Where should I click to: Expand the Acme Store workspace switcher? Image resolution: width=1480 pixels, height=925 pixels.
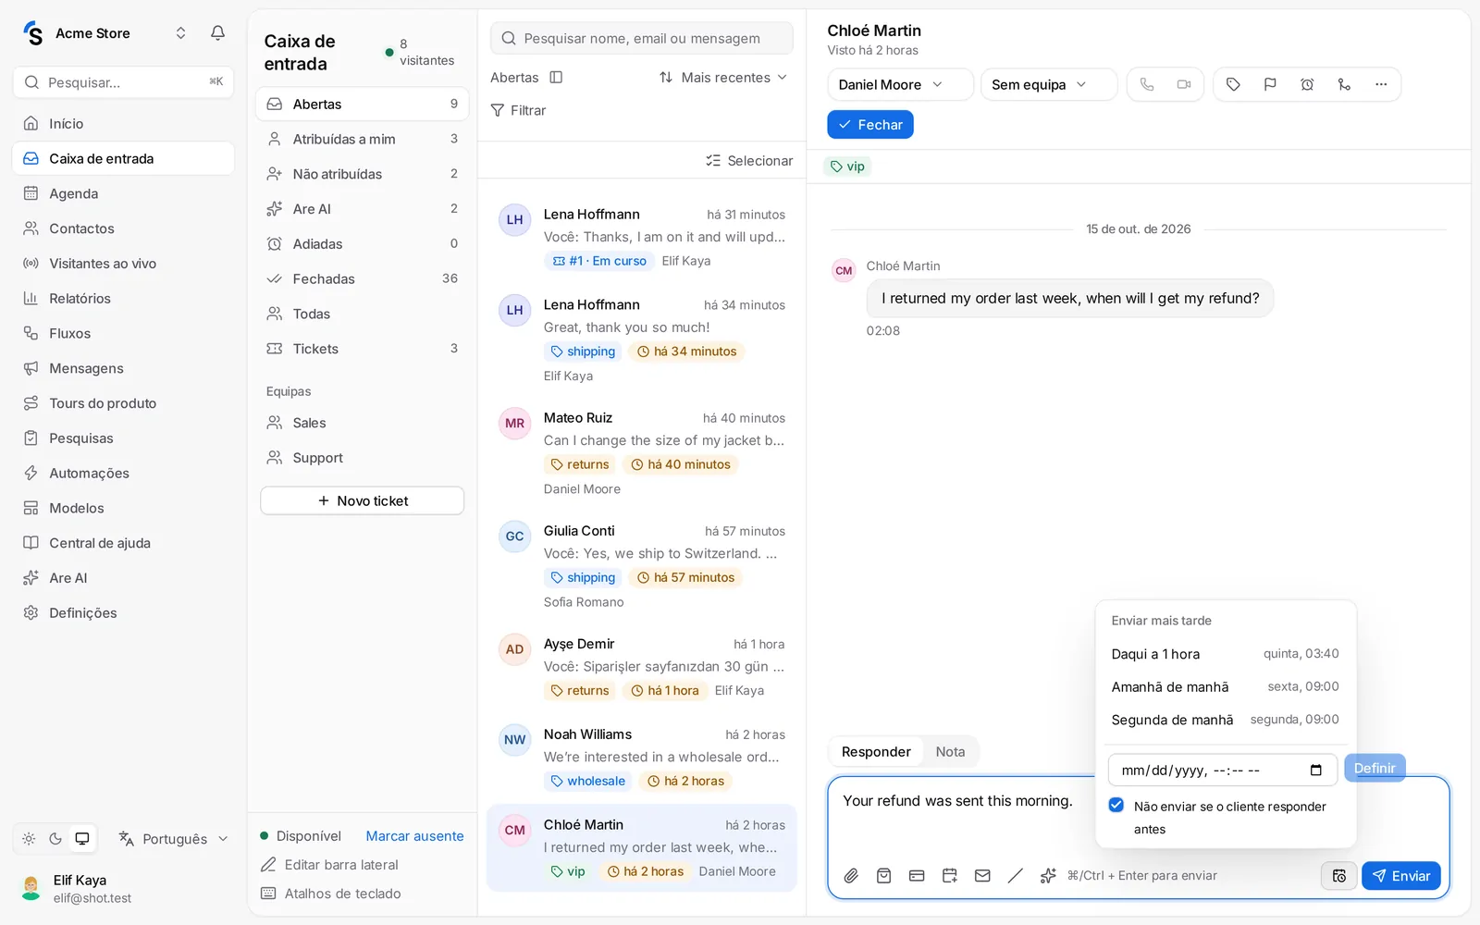tap(180, 33)
